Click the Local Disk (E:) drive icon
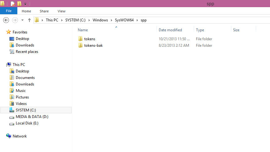The image size is (270, 152). (x=12, y=124)
